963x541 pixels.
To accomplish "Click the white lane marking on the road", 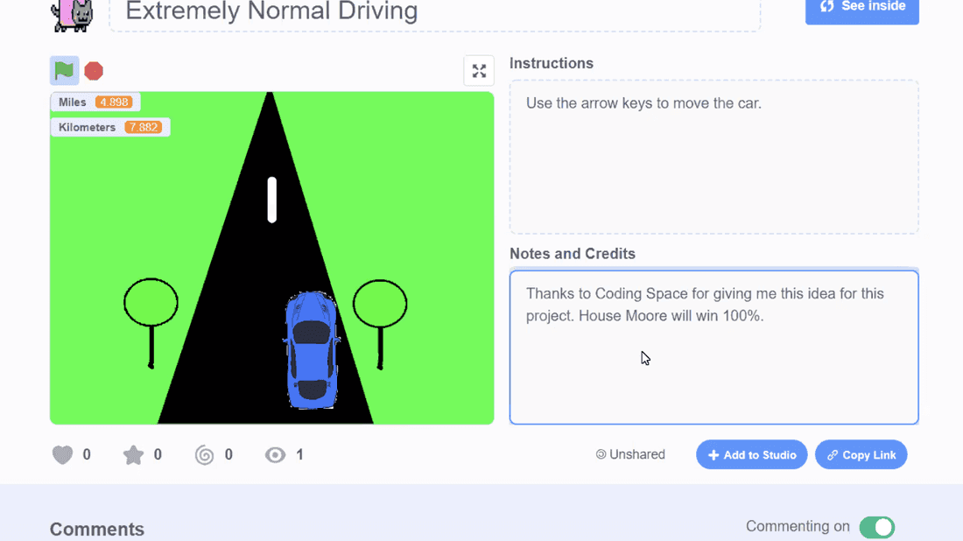I will (x=272, y=200).
